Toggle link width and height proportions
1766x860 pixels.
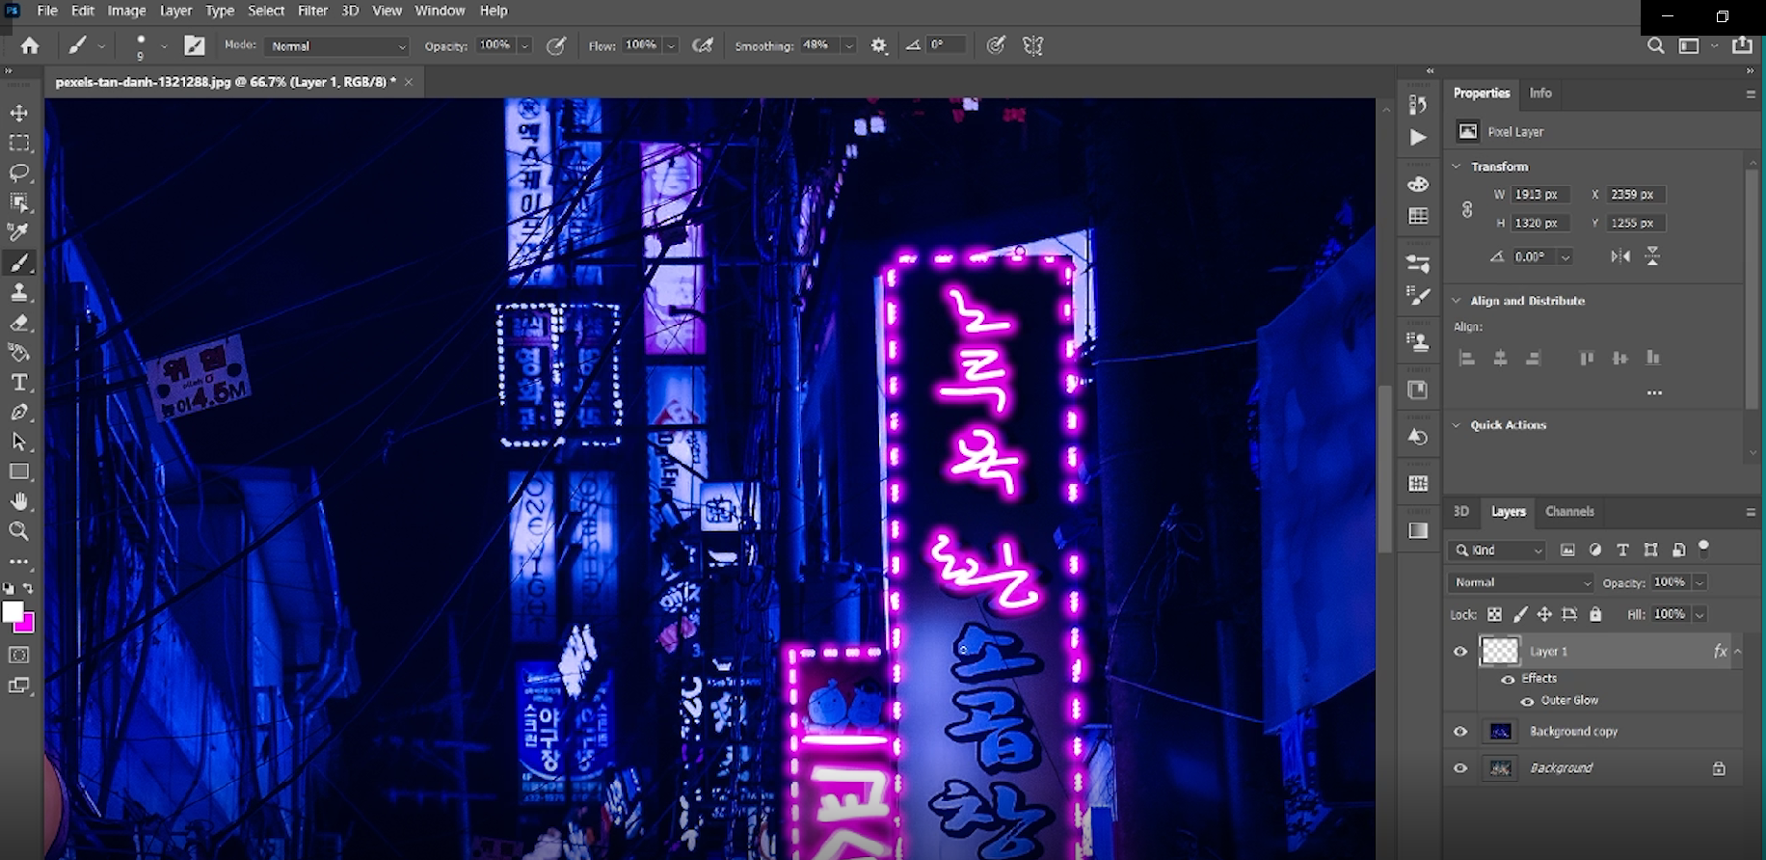tap(1467, 209)
